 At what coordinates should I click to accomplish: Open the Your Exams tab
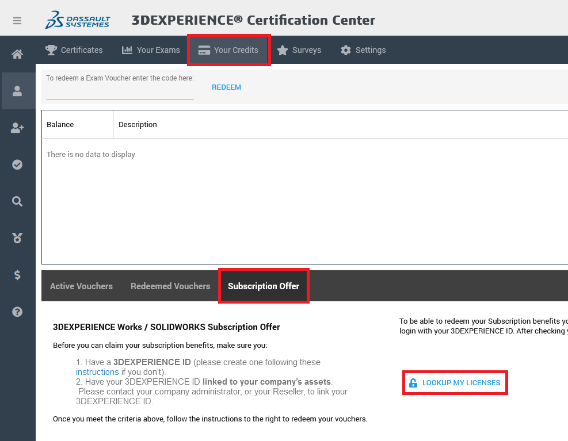(151, 50)
